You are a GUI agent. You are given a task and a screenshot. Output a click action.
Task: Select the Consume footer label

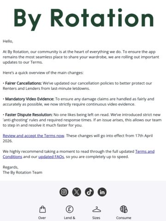pos(124,218)
